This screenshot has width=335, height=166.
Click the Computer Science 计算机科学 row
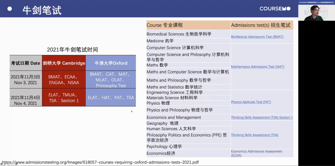click(189, 48)
